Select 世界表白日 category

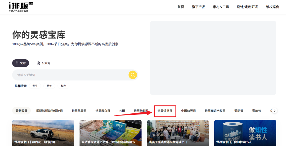point(103,111)
